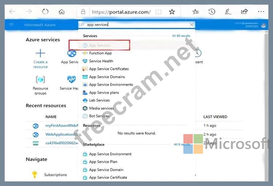The width and height of the screenshot is (273, 186).
Task: Open the Azure portal hamburger menu
Action: pos(11,25)
